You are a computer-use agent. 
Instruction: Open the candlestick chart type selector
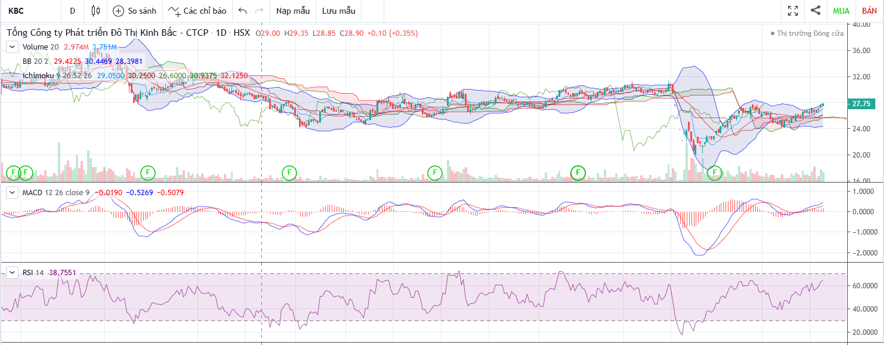tap(95, 11)
